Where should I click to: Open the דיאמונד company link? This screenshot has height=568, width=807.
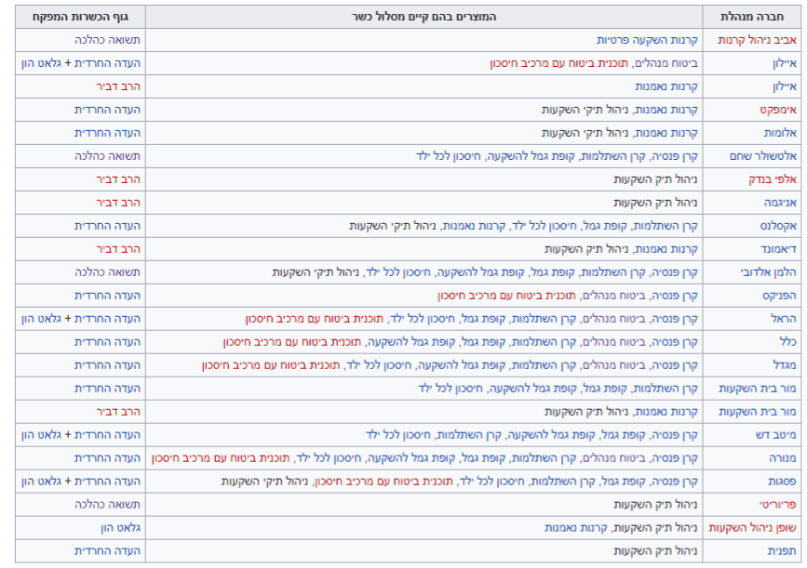click(779, 249)
